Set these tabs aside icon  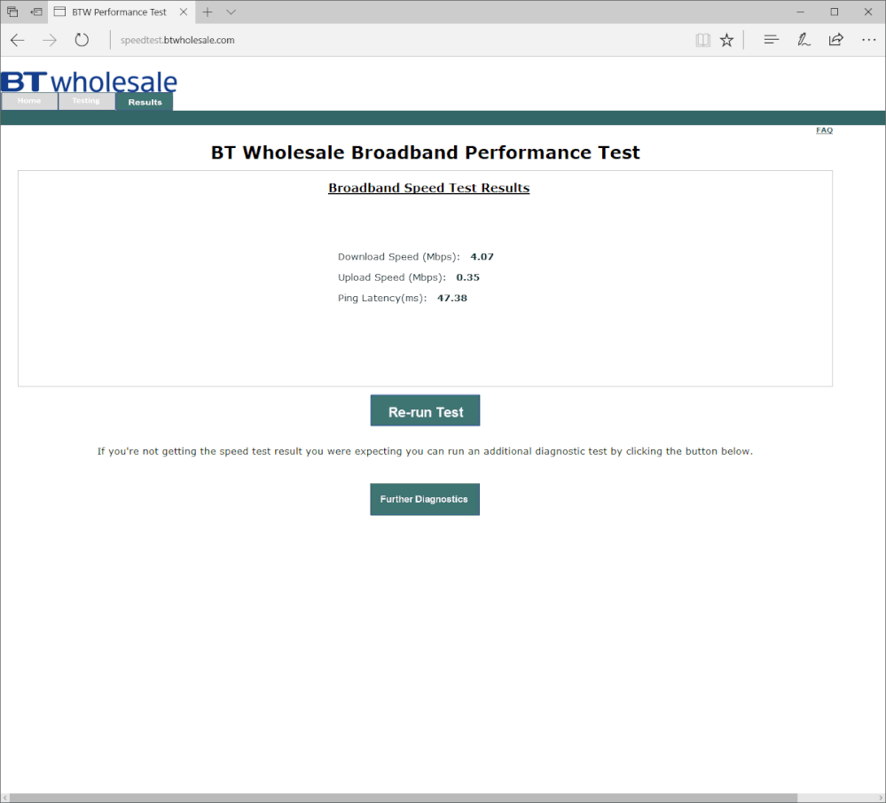tap(36, 12)
